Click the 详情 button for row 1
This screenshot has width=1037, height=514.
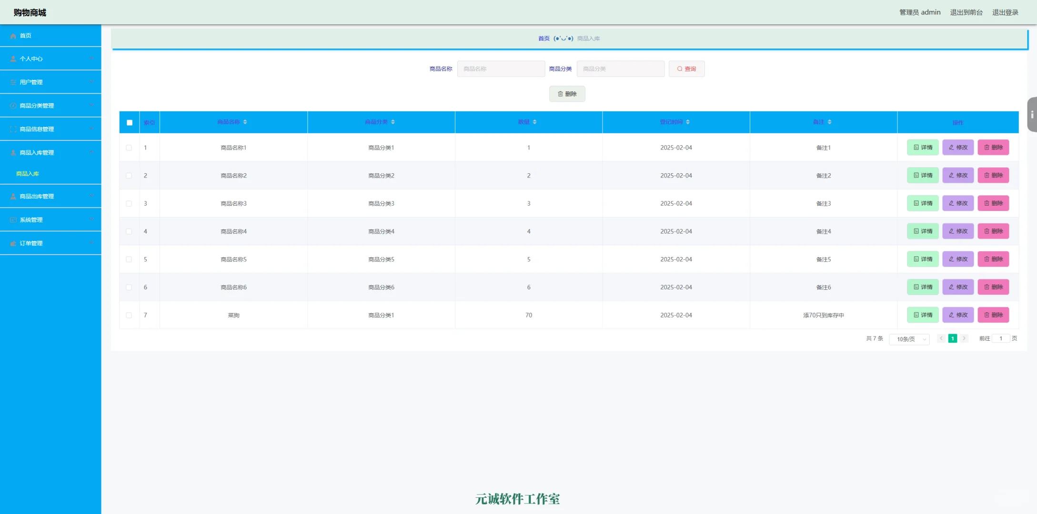pyautogui.click(x=922, y=148)
